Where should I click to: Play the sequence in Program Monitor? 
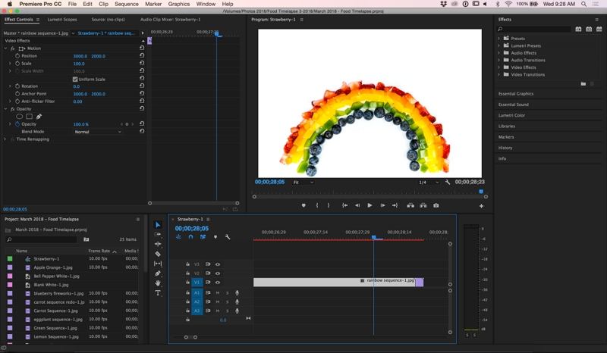pyautogui.click(x=370, y=206)
